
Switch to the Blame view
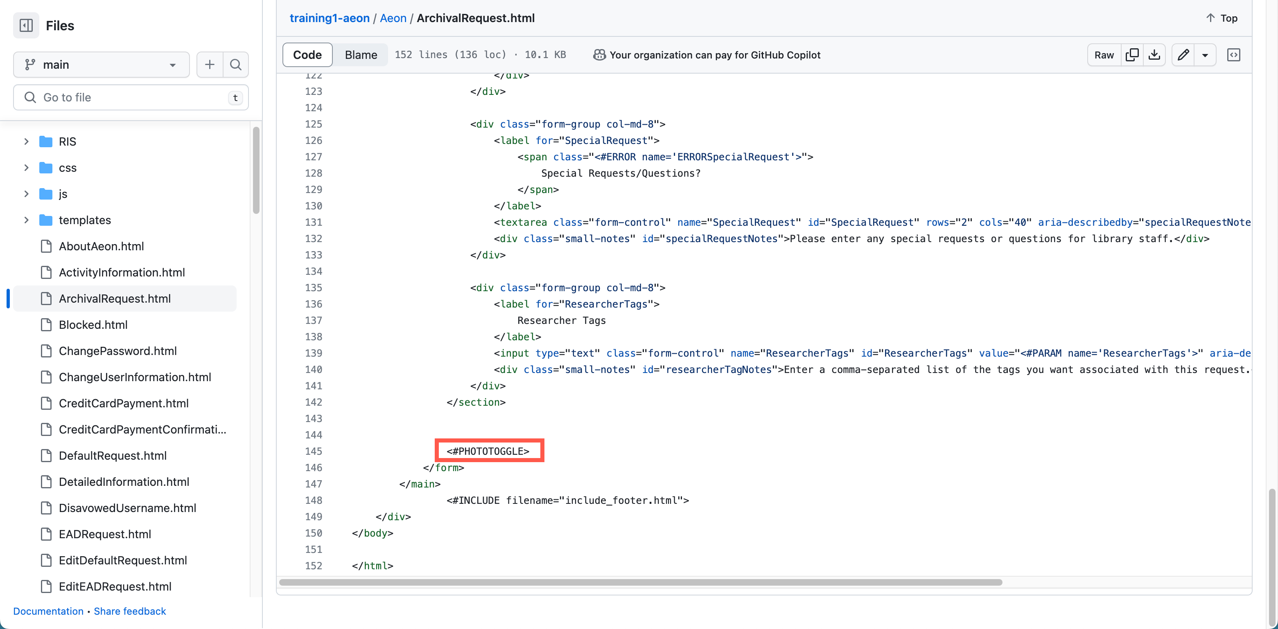coord(360,54)
